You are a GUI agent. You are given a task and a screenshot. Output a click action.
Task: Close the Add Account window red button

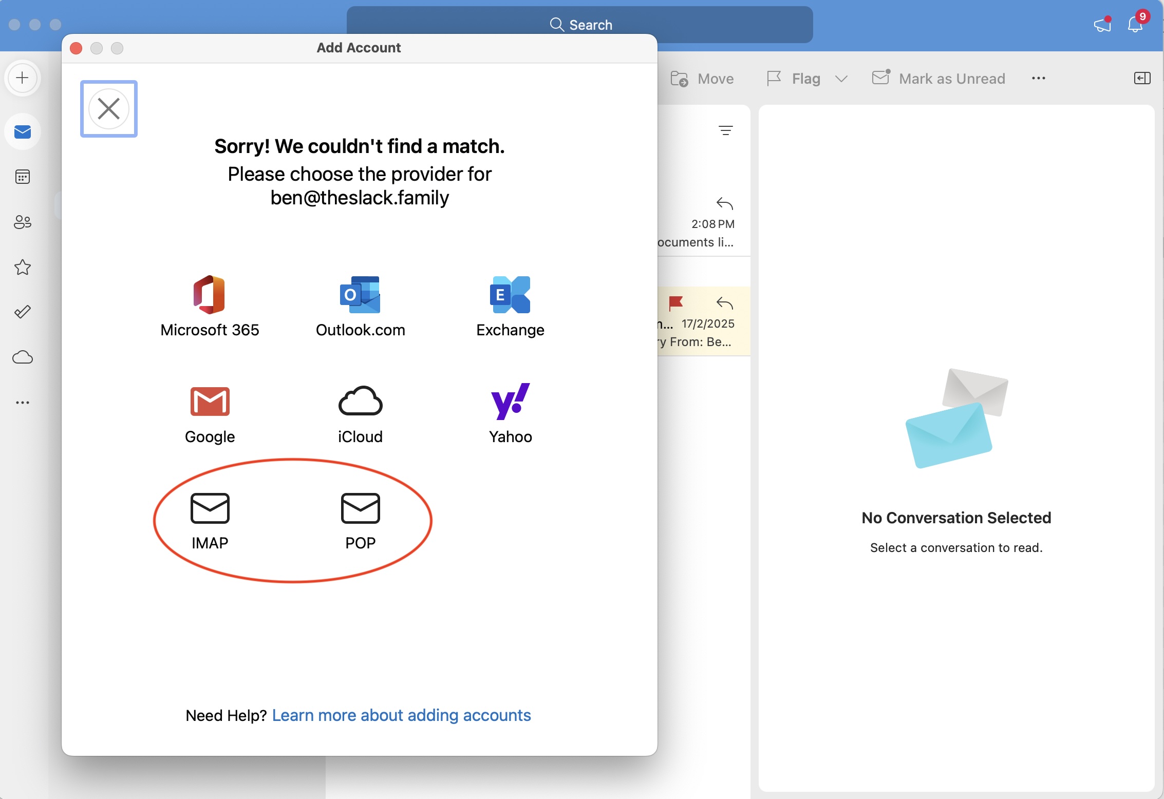pos(76,48)
